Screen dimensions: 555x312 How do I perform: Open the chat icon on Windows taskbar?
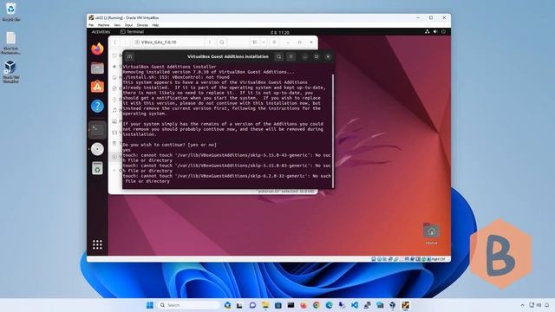point(252,305)
